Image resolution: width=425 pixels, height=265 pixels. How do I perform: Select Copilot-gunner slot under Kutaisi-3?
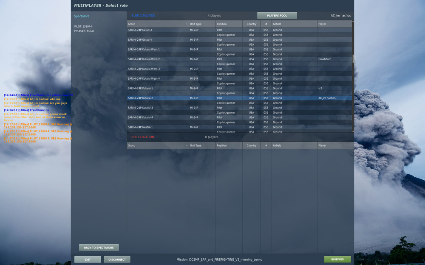point(239,113)
